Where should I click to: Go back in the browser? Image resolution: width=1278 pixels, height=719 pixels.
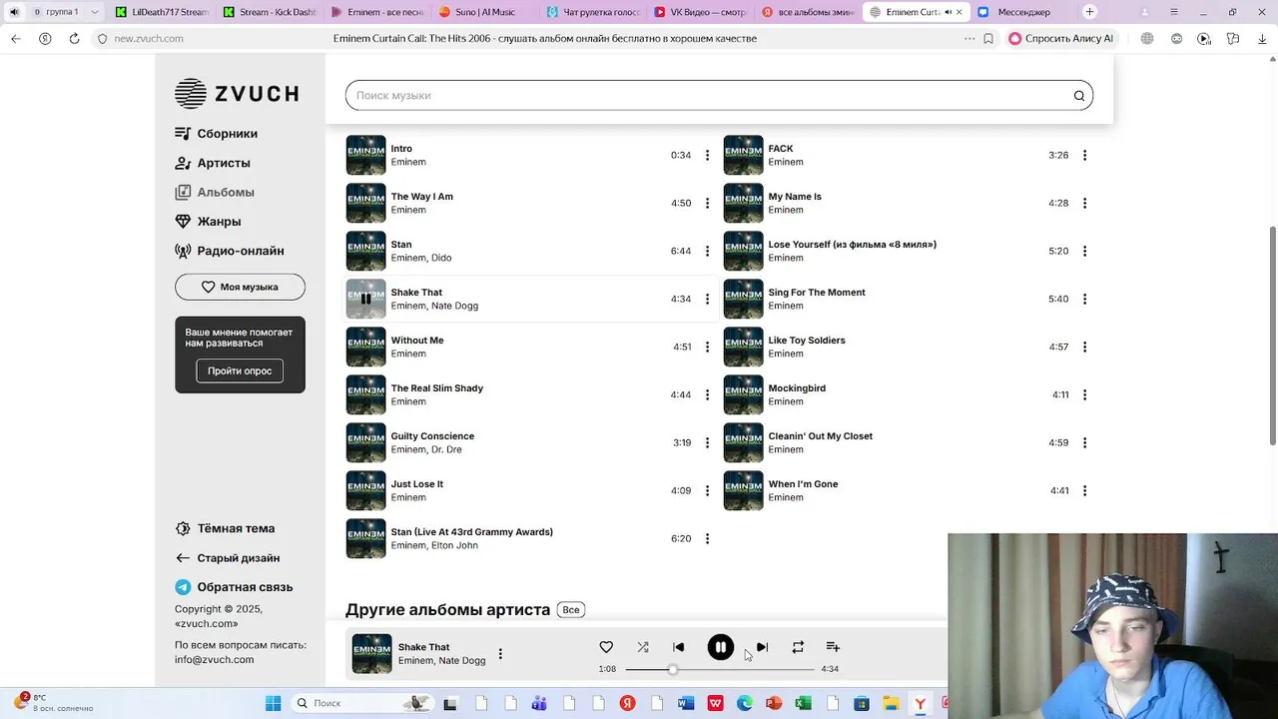pos(15,38)
